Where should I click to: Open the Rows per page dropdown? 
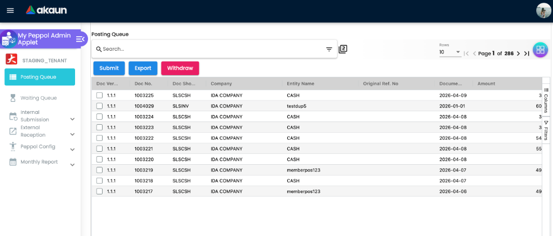click(x=450, y=52)
